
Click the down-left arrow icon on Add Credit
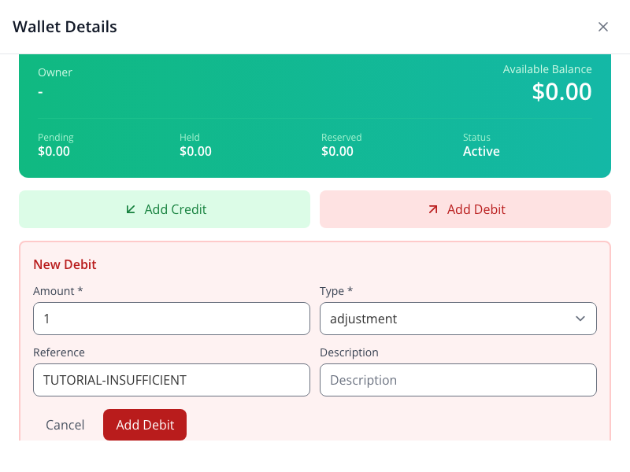131,209
